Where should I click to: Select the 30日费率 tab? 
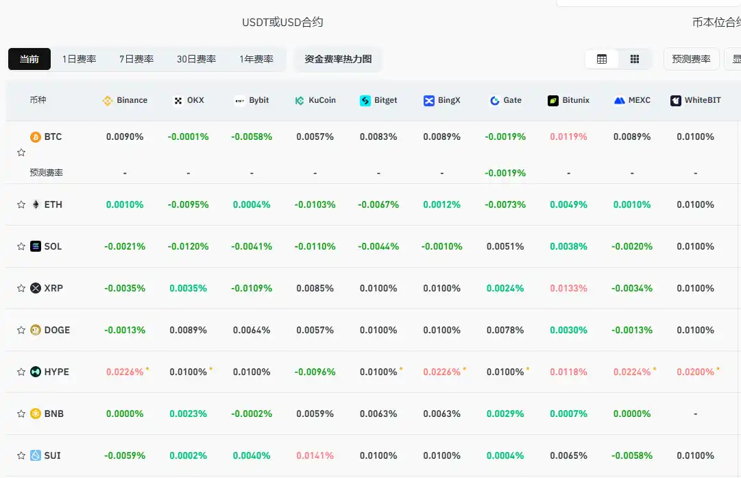(x=196, y=59)
